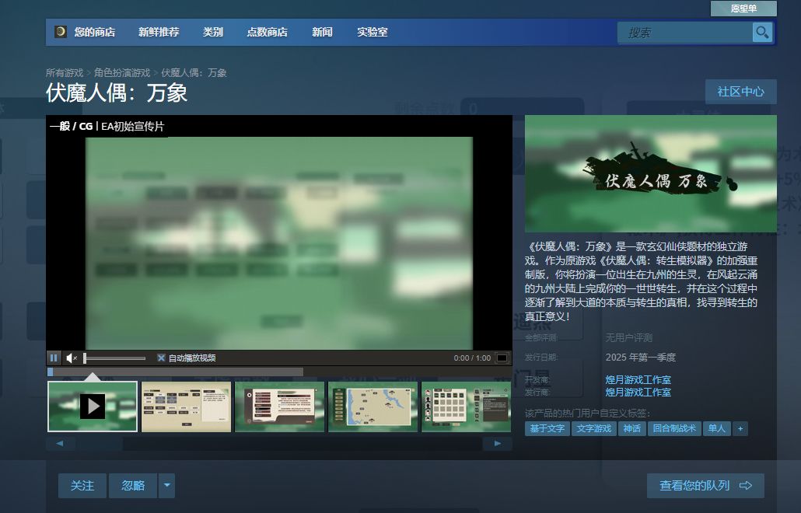Viewport: 801px width, 513px height.
Task: Select the dialogue screenshot thumbnail
Action: (279, 407)
